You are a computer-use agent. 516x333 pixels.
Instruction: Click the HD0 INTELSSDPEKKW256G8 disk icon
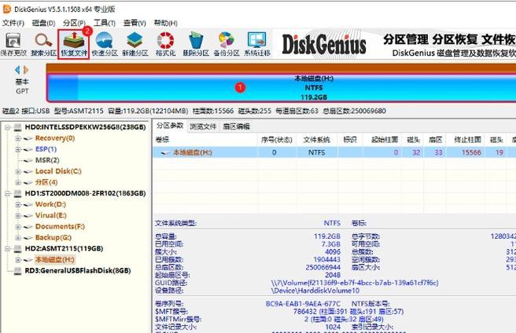tap(17, 127)
